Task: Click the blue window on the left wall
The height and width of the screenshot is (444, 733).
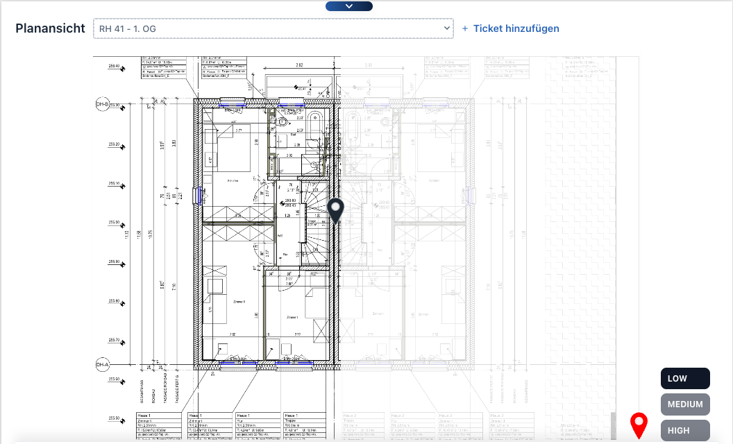Action: pyautogui.click(x=199, y=195)
